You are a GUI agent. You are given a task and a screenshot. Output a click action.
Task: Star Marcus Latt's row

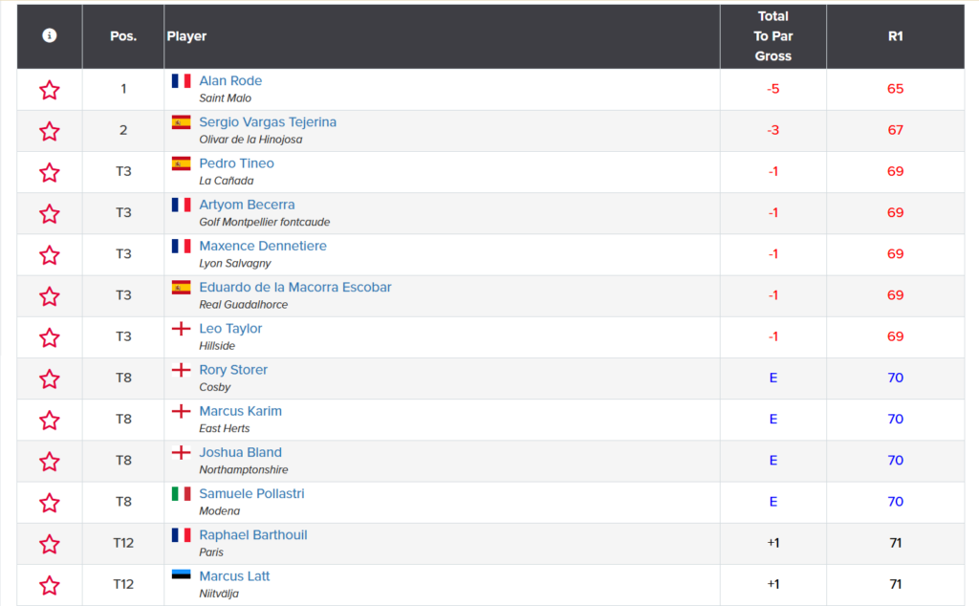coord(50,585)
